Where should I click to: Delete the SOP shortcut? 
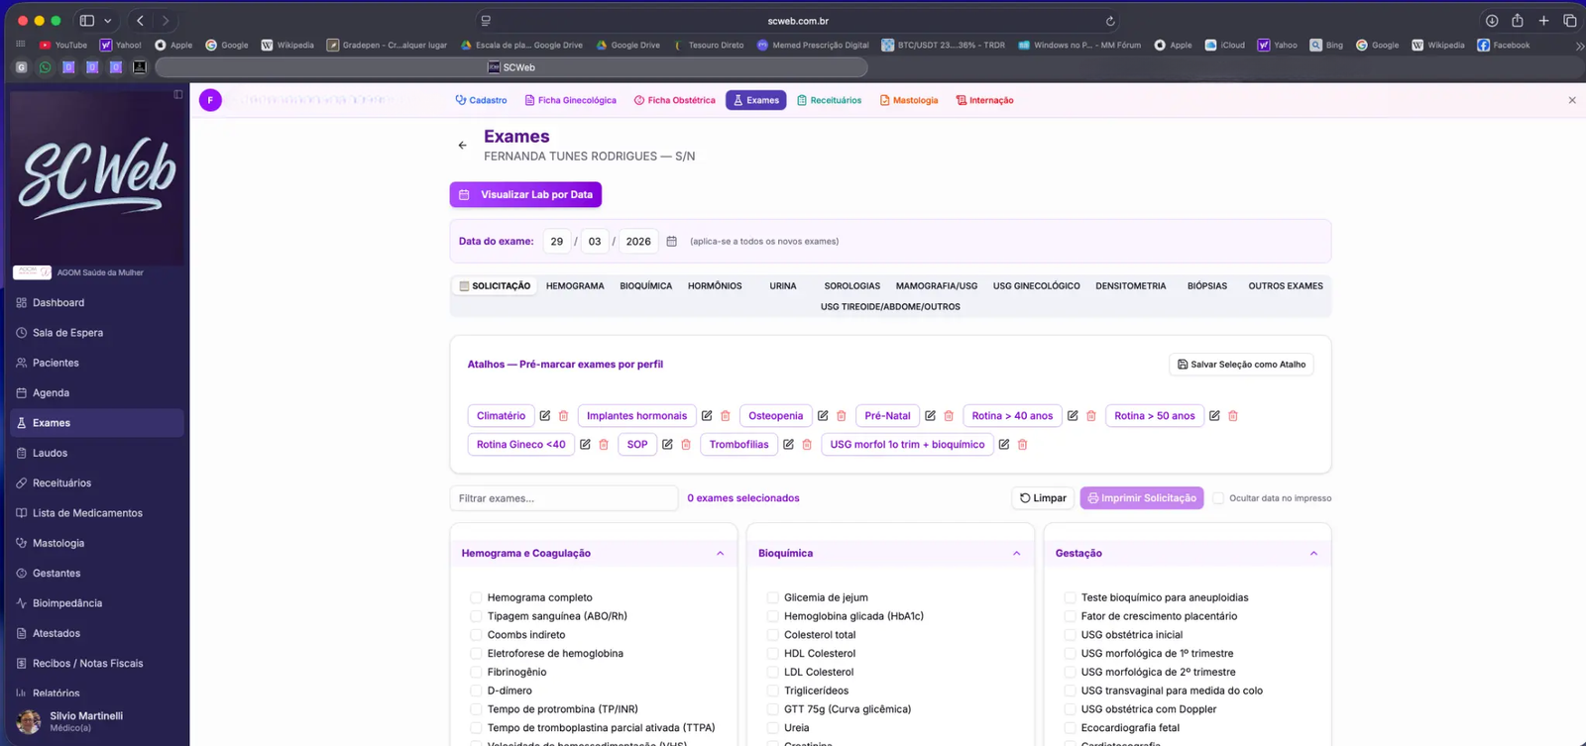(x=686, y=445)
